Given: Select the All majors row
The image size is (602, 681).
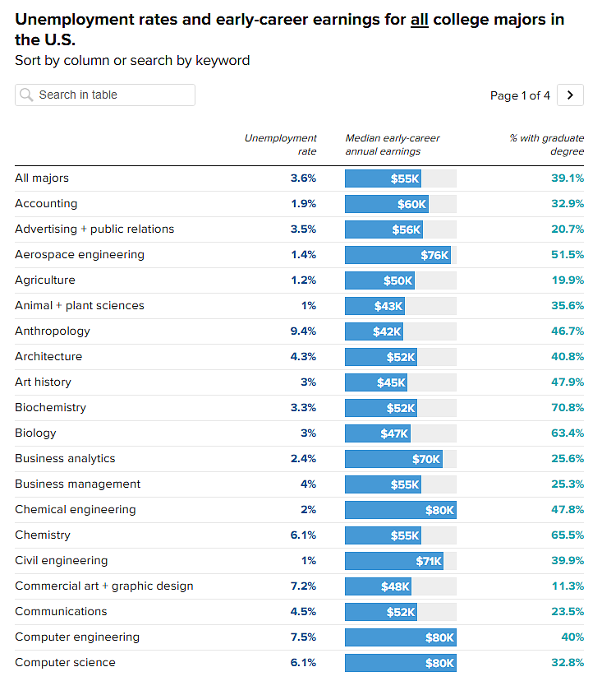Looking at the screenshot, I should coord(299,178).
